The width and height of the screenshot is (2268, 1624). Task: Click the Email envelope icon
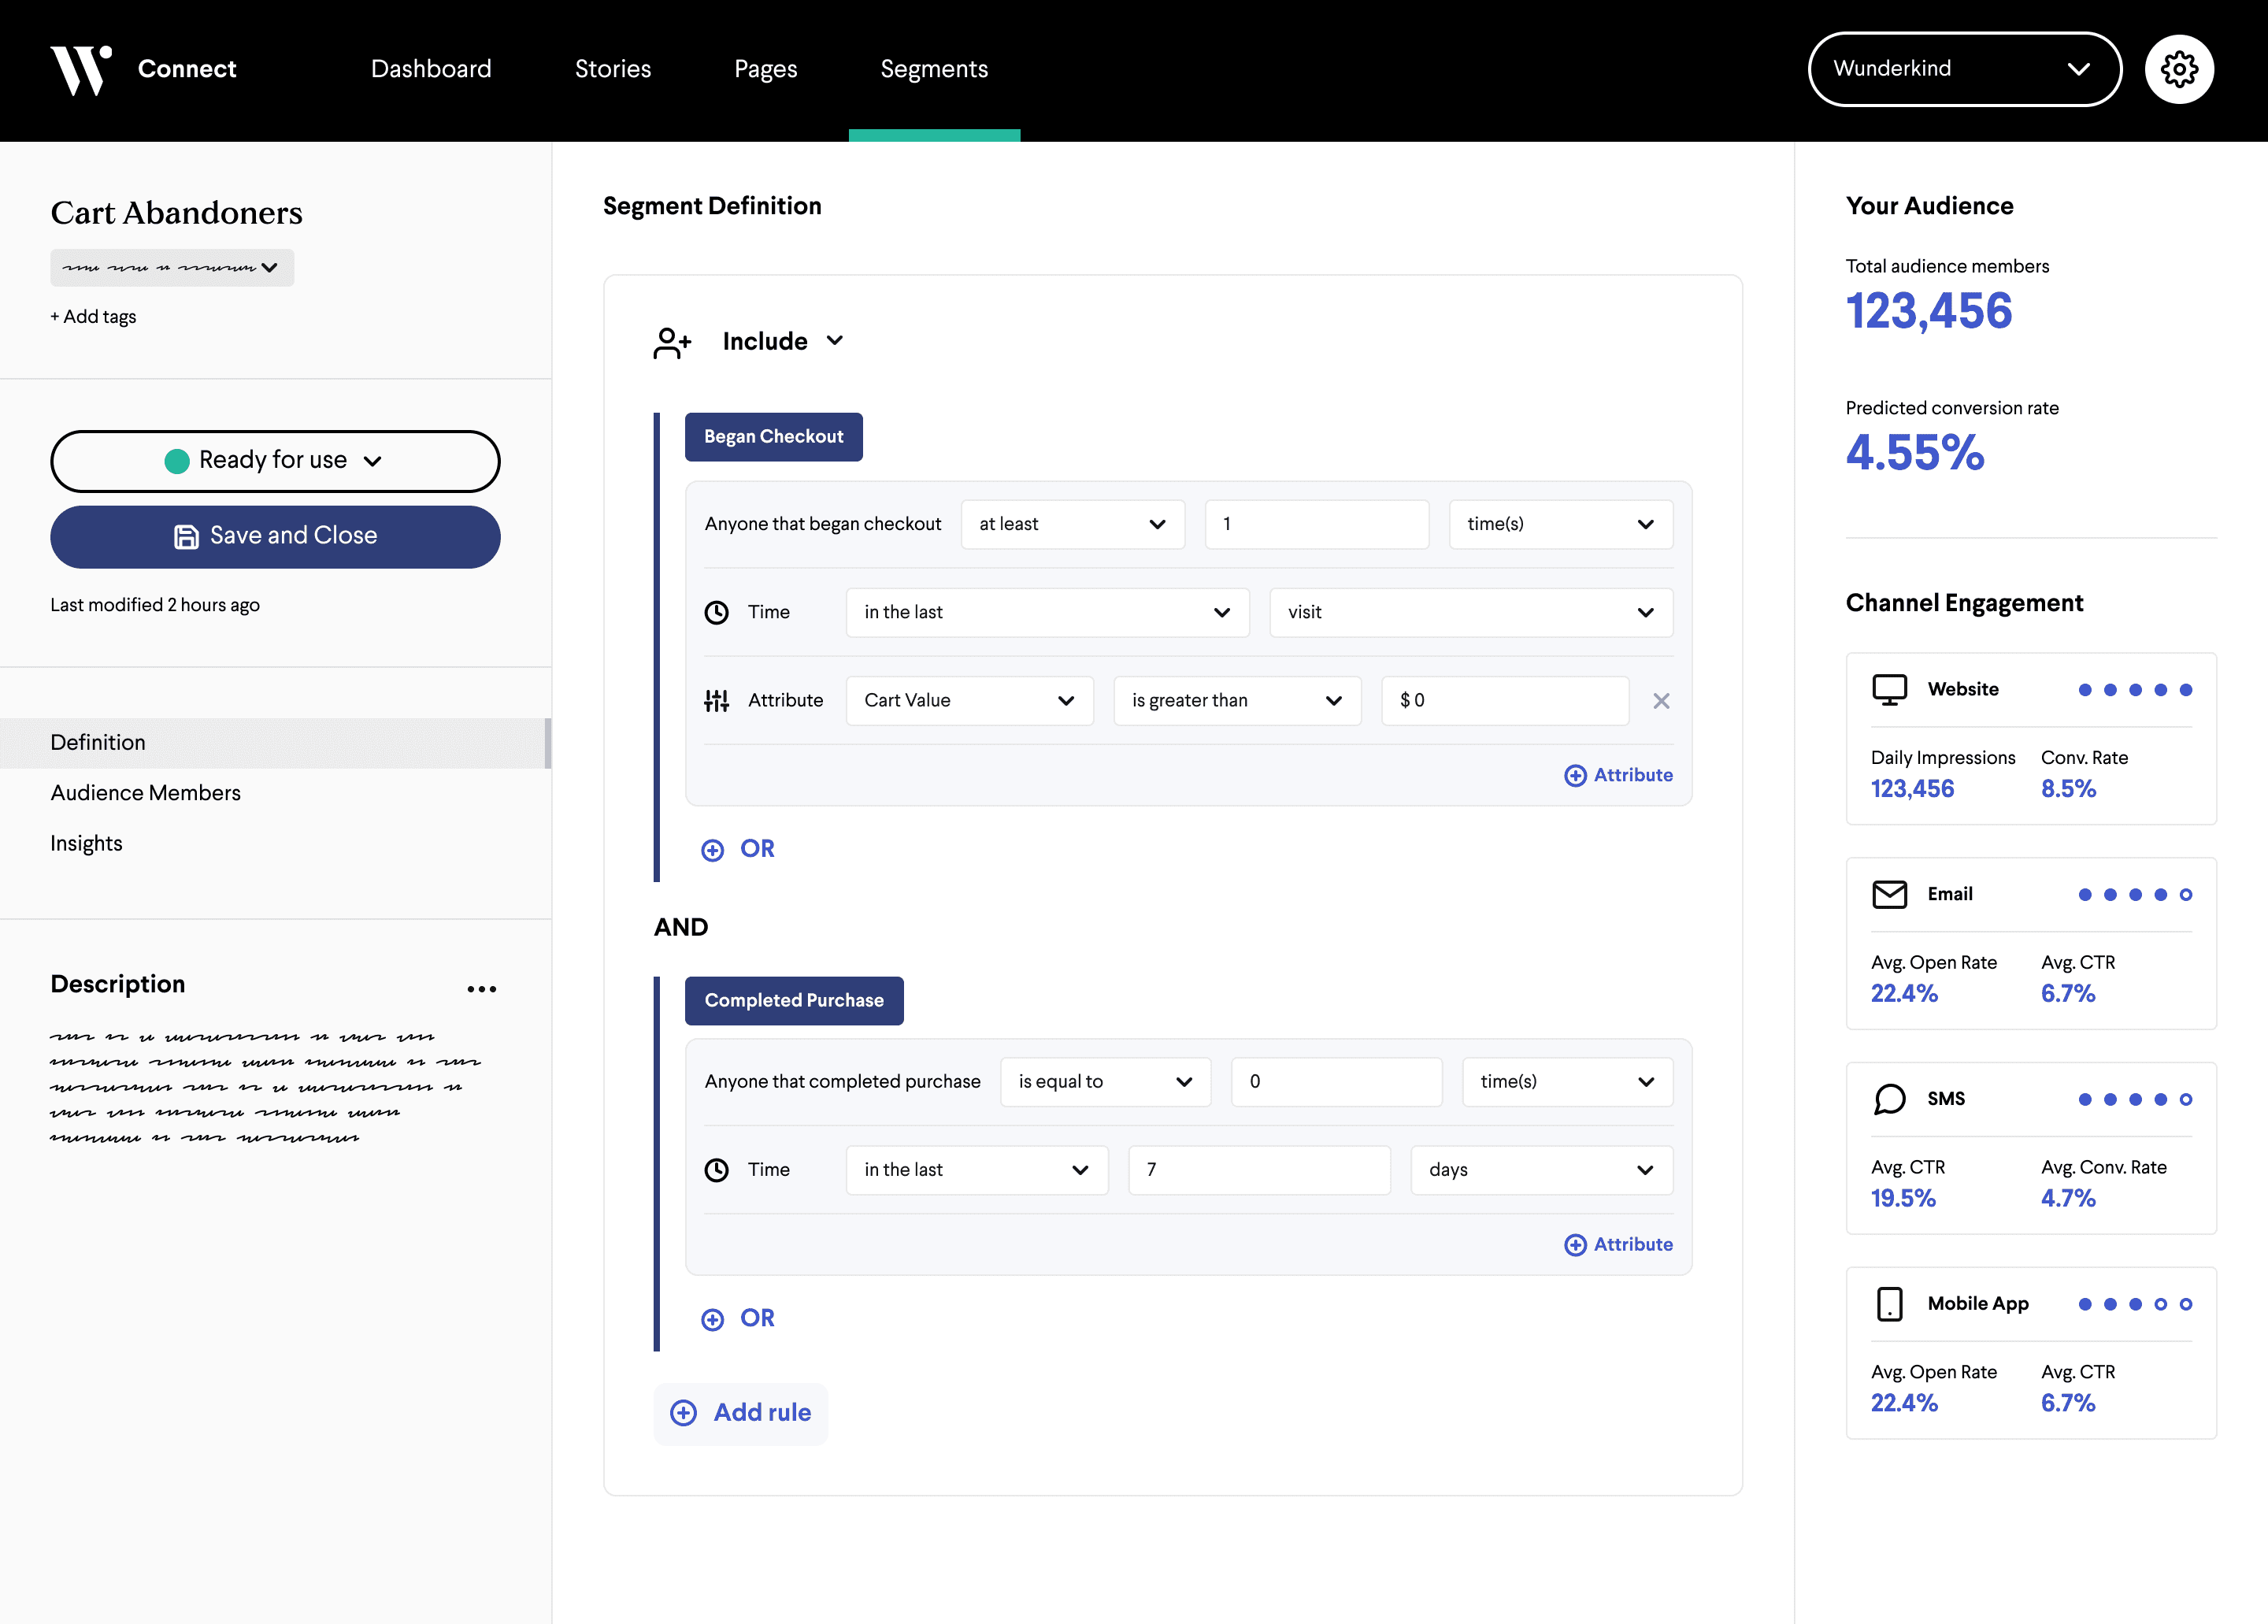pos(1889,894)
